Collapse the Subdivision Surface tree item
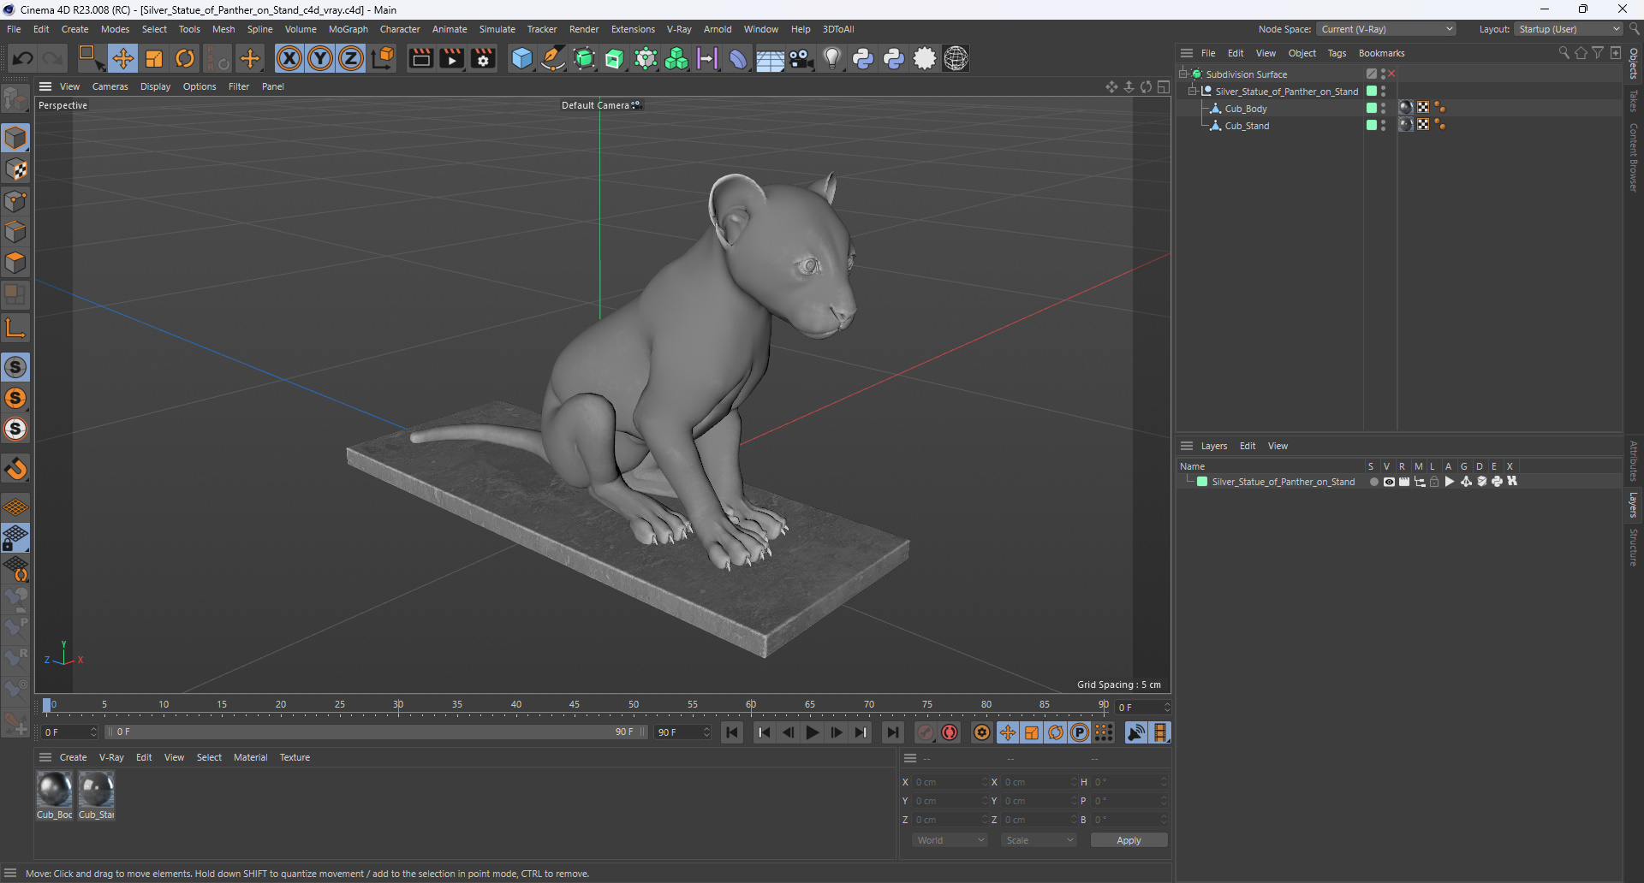 [x=1183, y=74]
